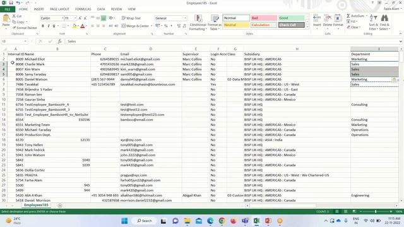The width and height of the screenshot is (404, 227).
Task: Toggle Wrap Text
Action: click(131, 18)
